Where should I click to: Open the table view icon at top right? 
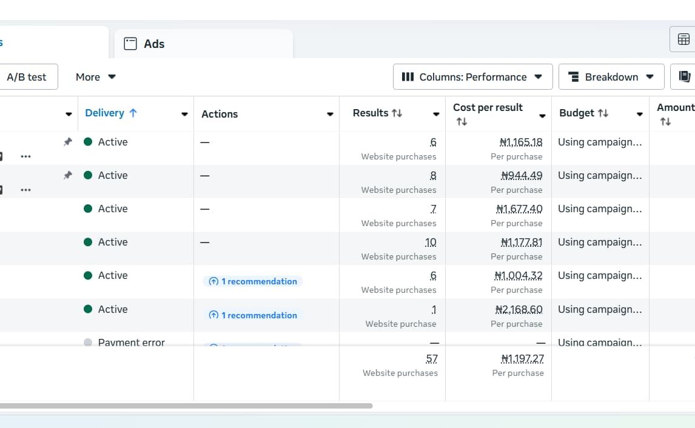pyautogui.click(x=683, y=39)
